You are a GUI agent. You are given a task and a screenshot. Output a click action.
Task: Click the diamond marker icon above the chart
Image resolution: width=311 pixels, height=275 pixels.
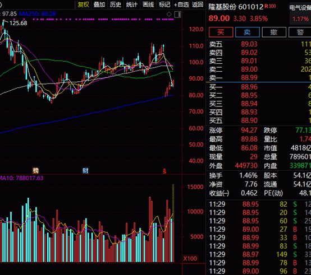click(x=169, y=14)
